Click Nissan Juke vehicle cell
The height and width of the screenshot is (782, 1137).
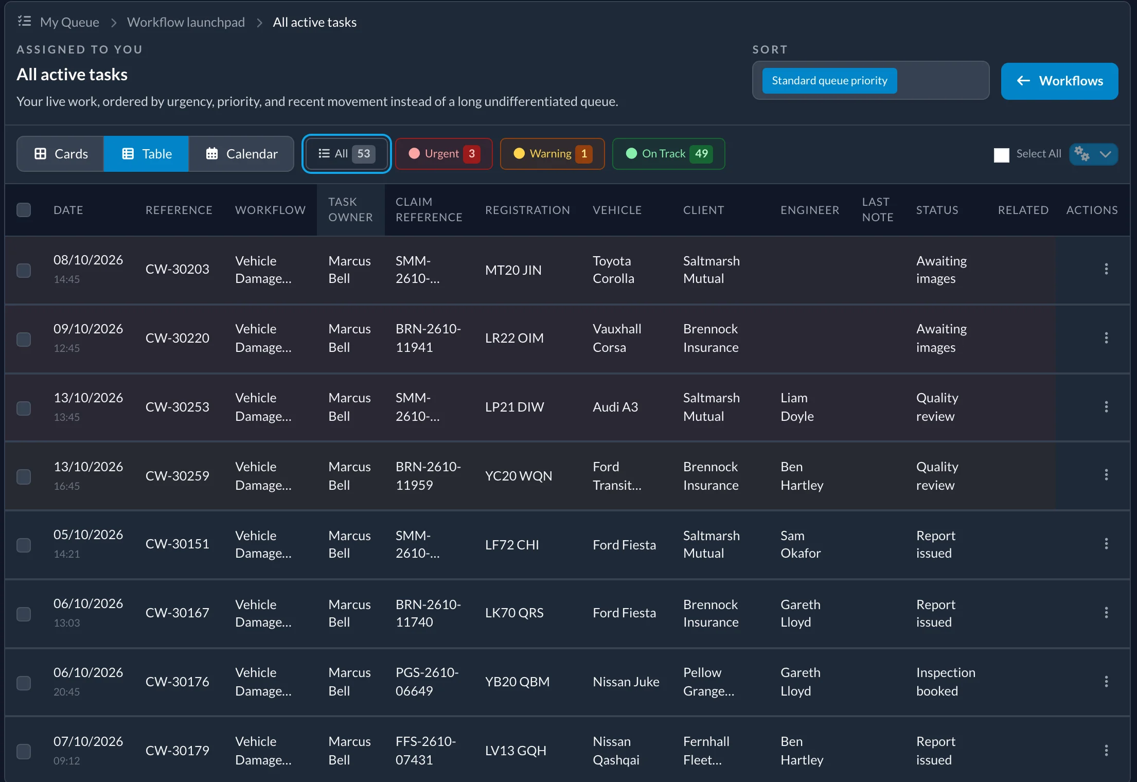(x=626, y=682)
